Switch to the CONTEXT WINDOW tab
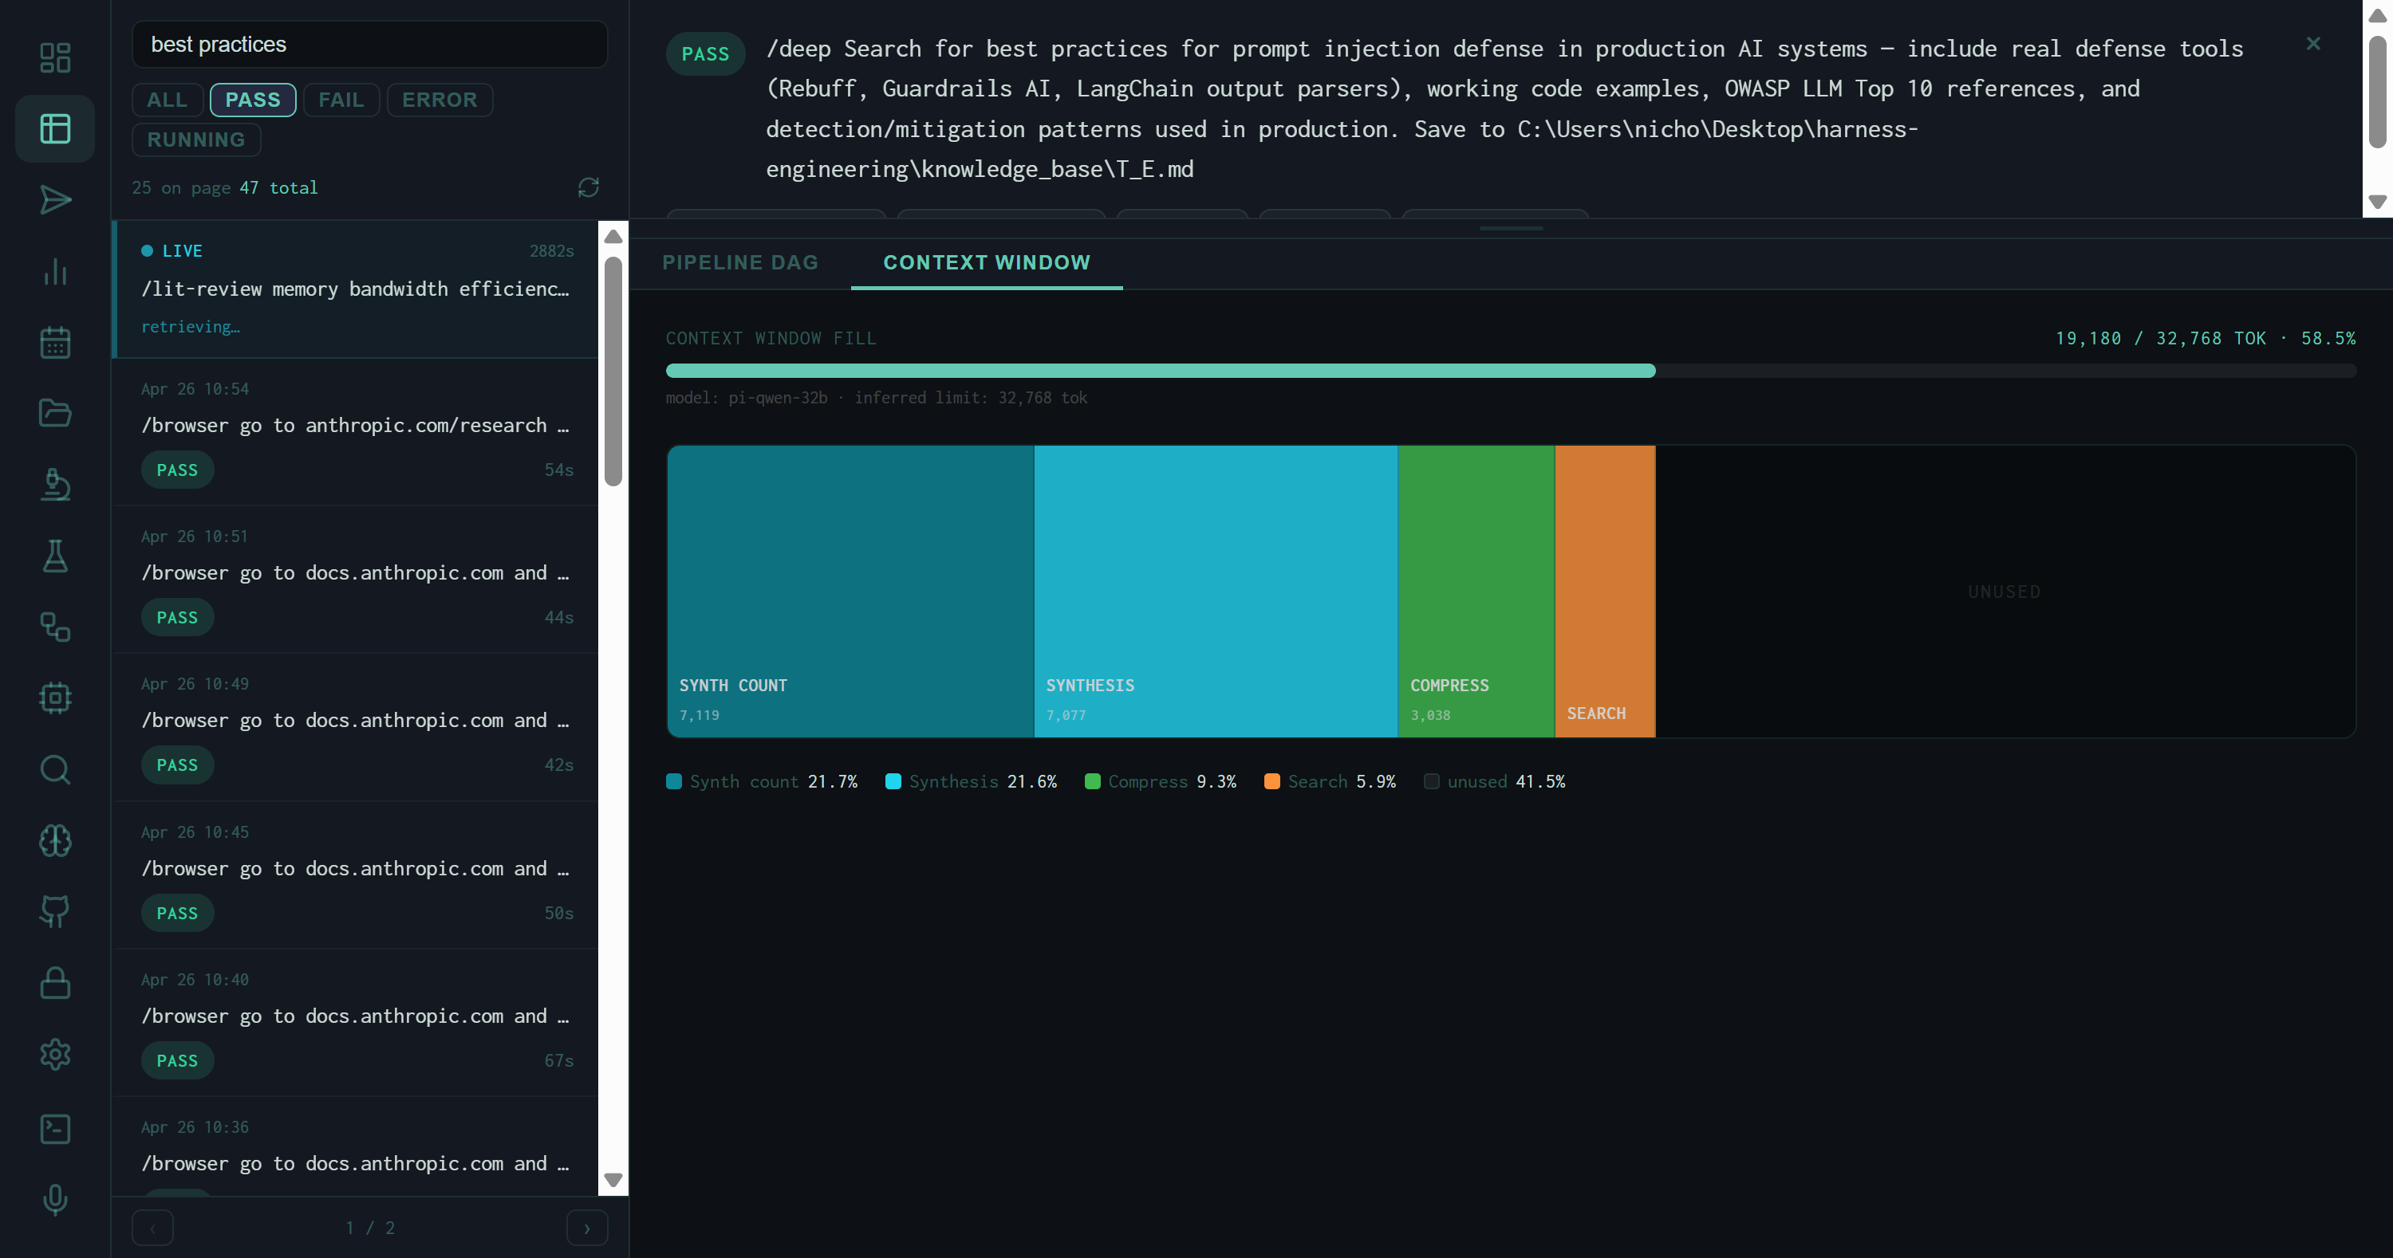Viewport: 2393px width, 1258px height. point(987,263)
